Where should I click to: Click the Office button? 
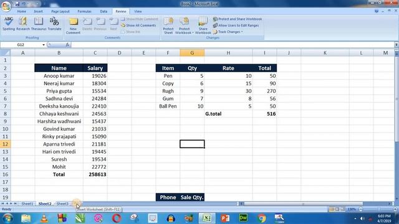point(6,6)
